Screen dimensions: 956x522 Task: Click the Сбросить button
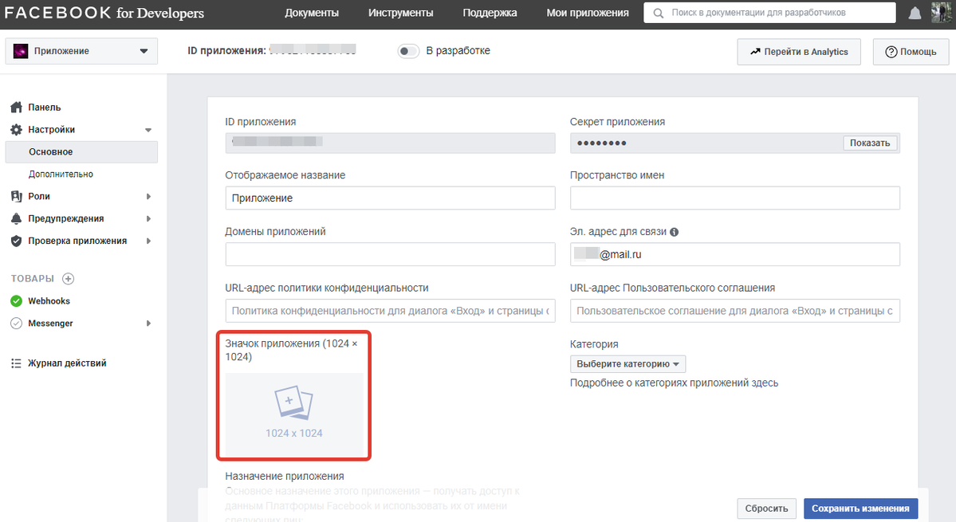(x=766, y=508)
